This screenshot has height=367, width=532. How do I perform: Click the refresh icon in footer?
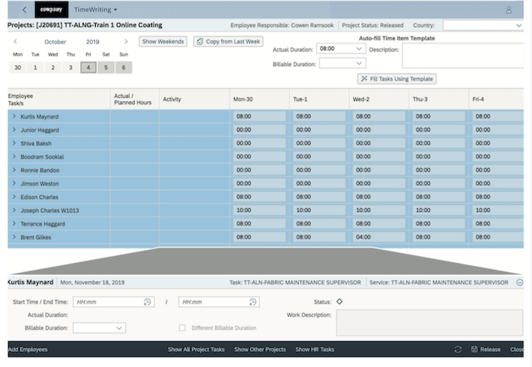(x=458, y=350)
